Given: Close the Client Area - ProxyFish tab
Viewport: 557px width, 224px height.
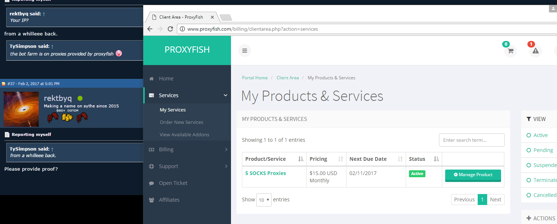Looking at the screenshot, I should [212, 17].
